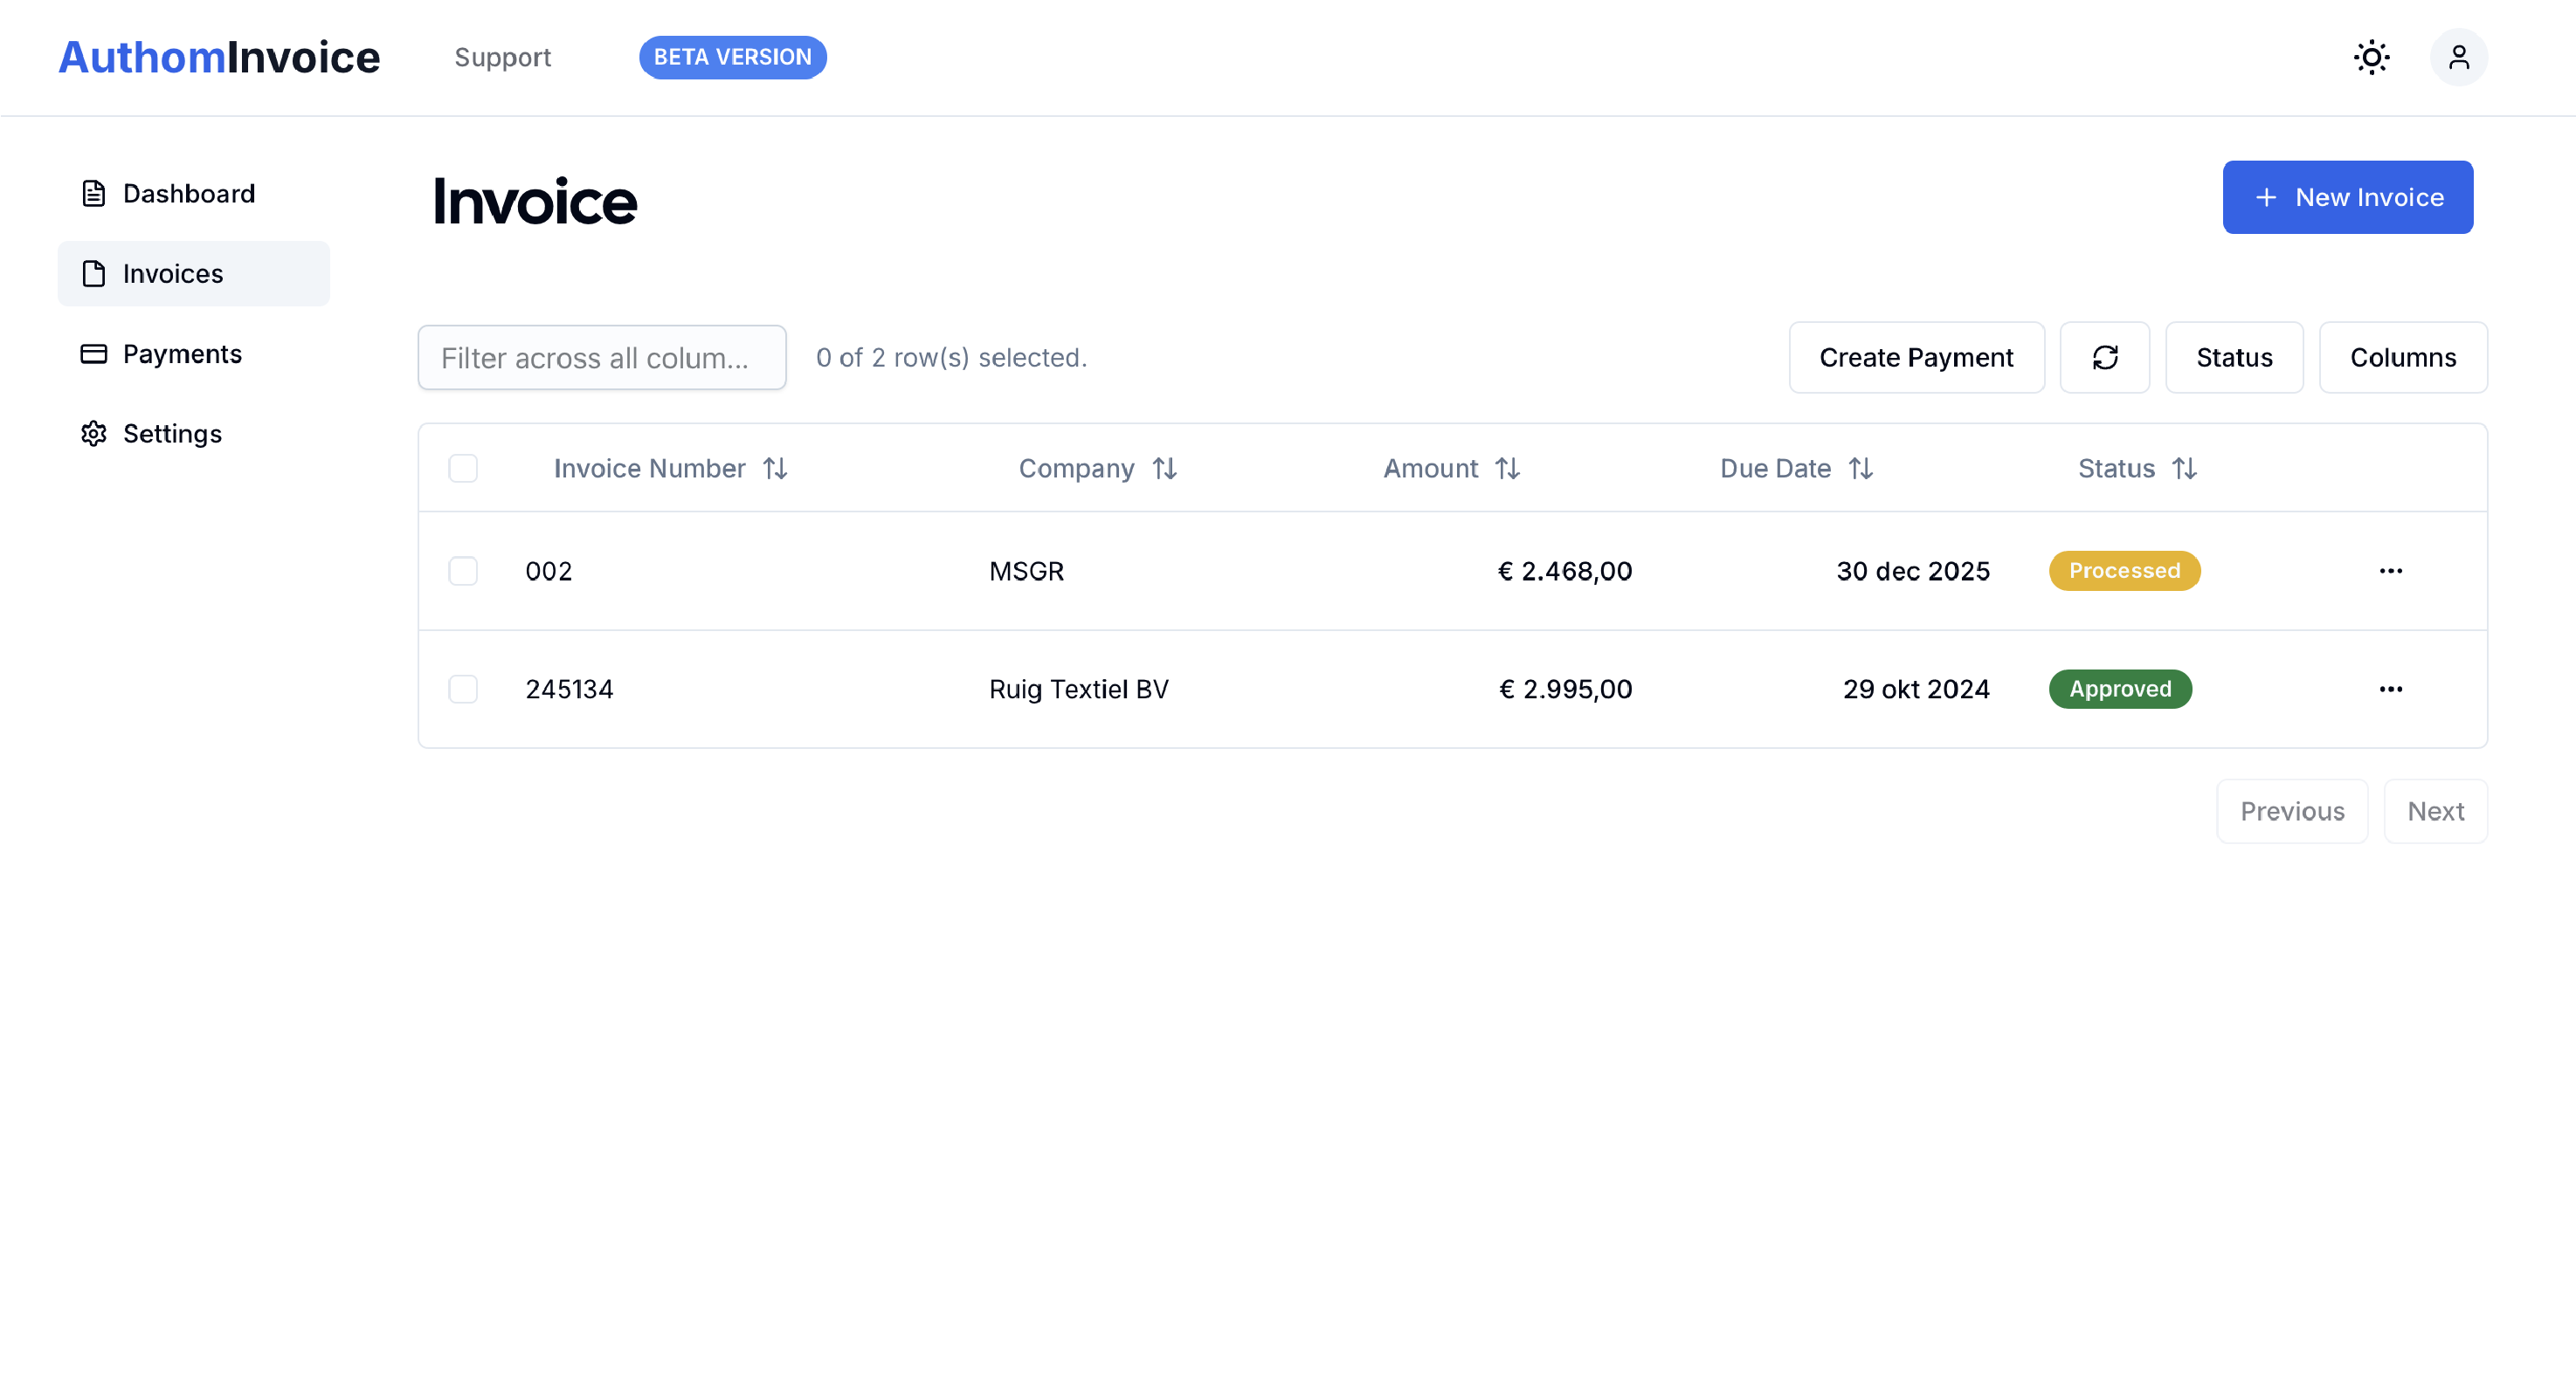This screenshot has height=1394, width=2576.
Task: Click the '0 of 2 row(s) selected' text
Action: [x=951, y=357]
